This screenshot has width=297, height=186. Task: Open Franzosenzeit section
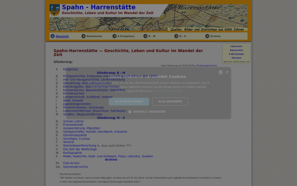73,124
